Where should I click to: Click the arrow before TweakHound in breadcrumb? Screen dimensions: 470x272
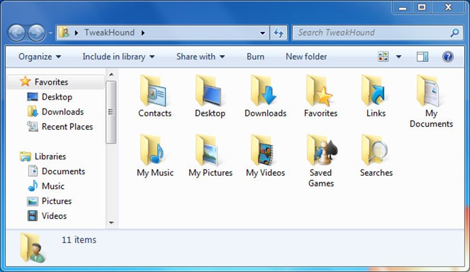click(x=76, y=33)
